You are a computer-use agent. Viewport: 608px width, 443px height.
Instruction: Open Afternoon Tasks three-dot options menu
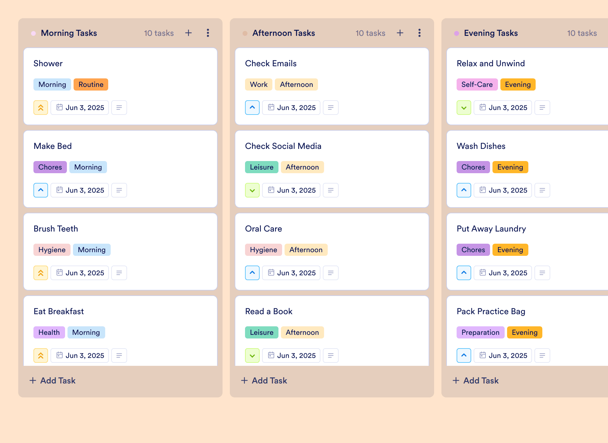pos(420,33)
